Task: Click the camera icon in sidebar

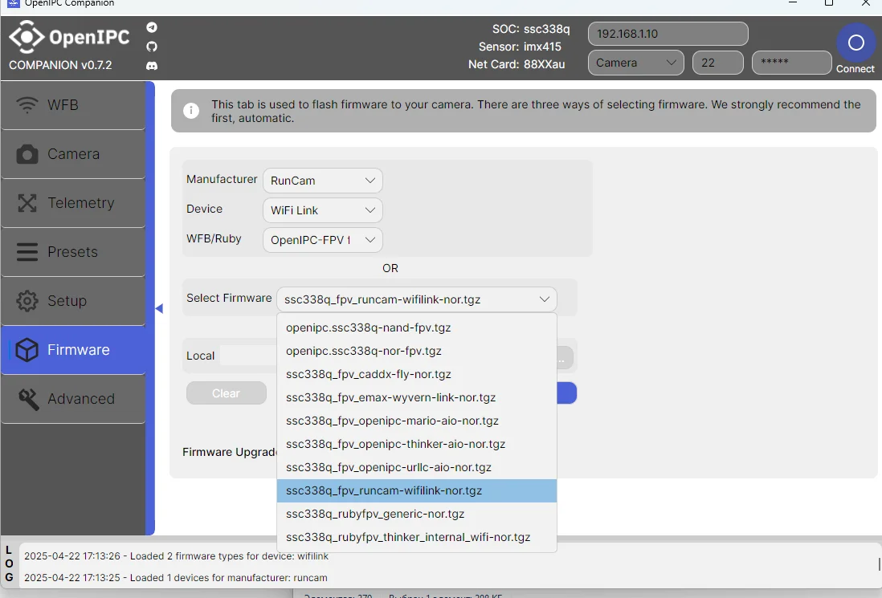Action: pos(27,154)
